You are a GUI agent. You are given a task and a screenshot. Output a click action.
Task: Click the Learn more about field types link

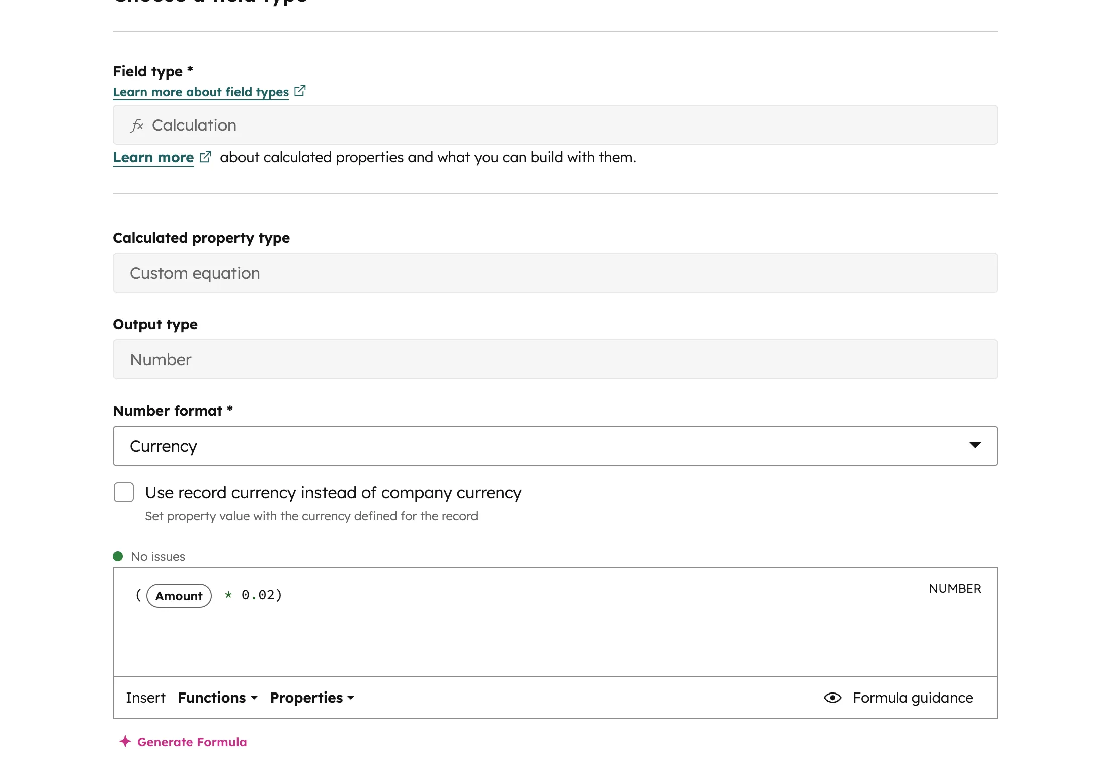pos(201,92)
